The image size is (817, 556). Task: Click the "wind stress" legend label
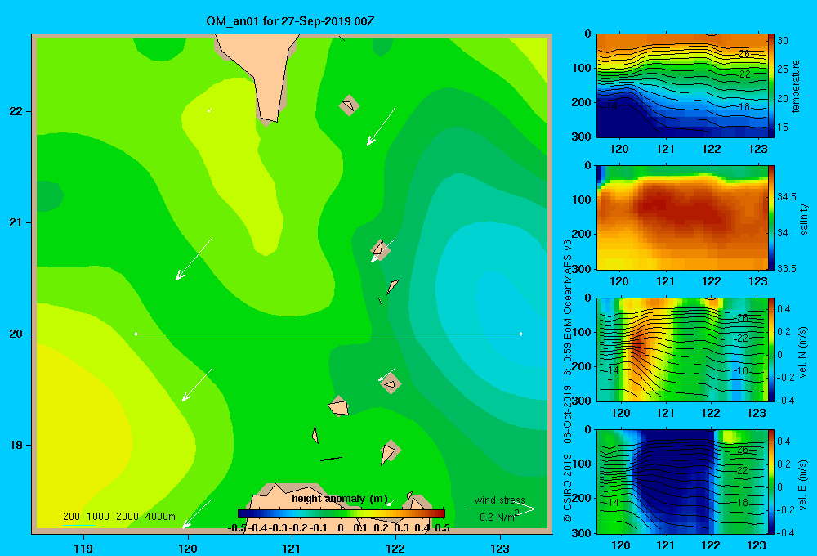click(x=500, y=500)
